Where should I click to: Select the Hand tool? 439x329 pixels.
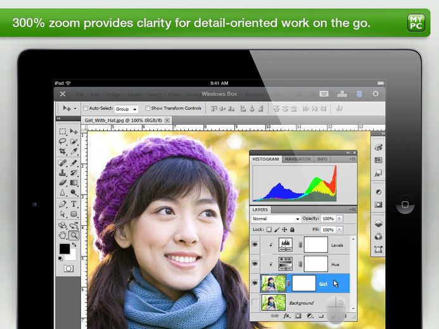point(63,235)
